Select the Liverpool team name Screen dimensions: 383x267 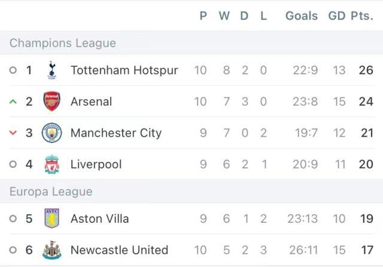click(x=96, y=164)
